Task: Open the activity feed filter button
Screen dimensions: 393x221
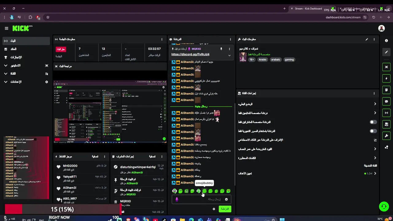Action: (x=95, y=157)
